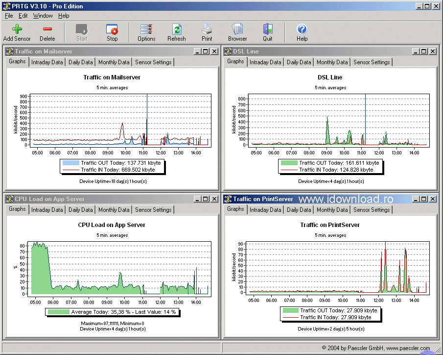Viewport: 443px width, 355px height.
Task: Select Daily Data tab in DSL Line window
Action: [x=299, y=62]
